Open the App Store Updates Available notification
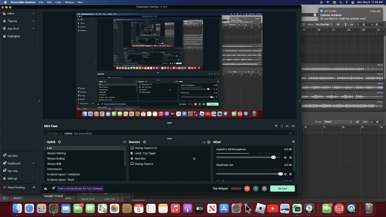 click(350, 15)
